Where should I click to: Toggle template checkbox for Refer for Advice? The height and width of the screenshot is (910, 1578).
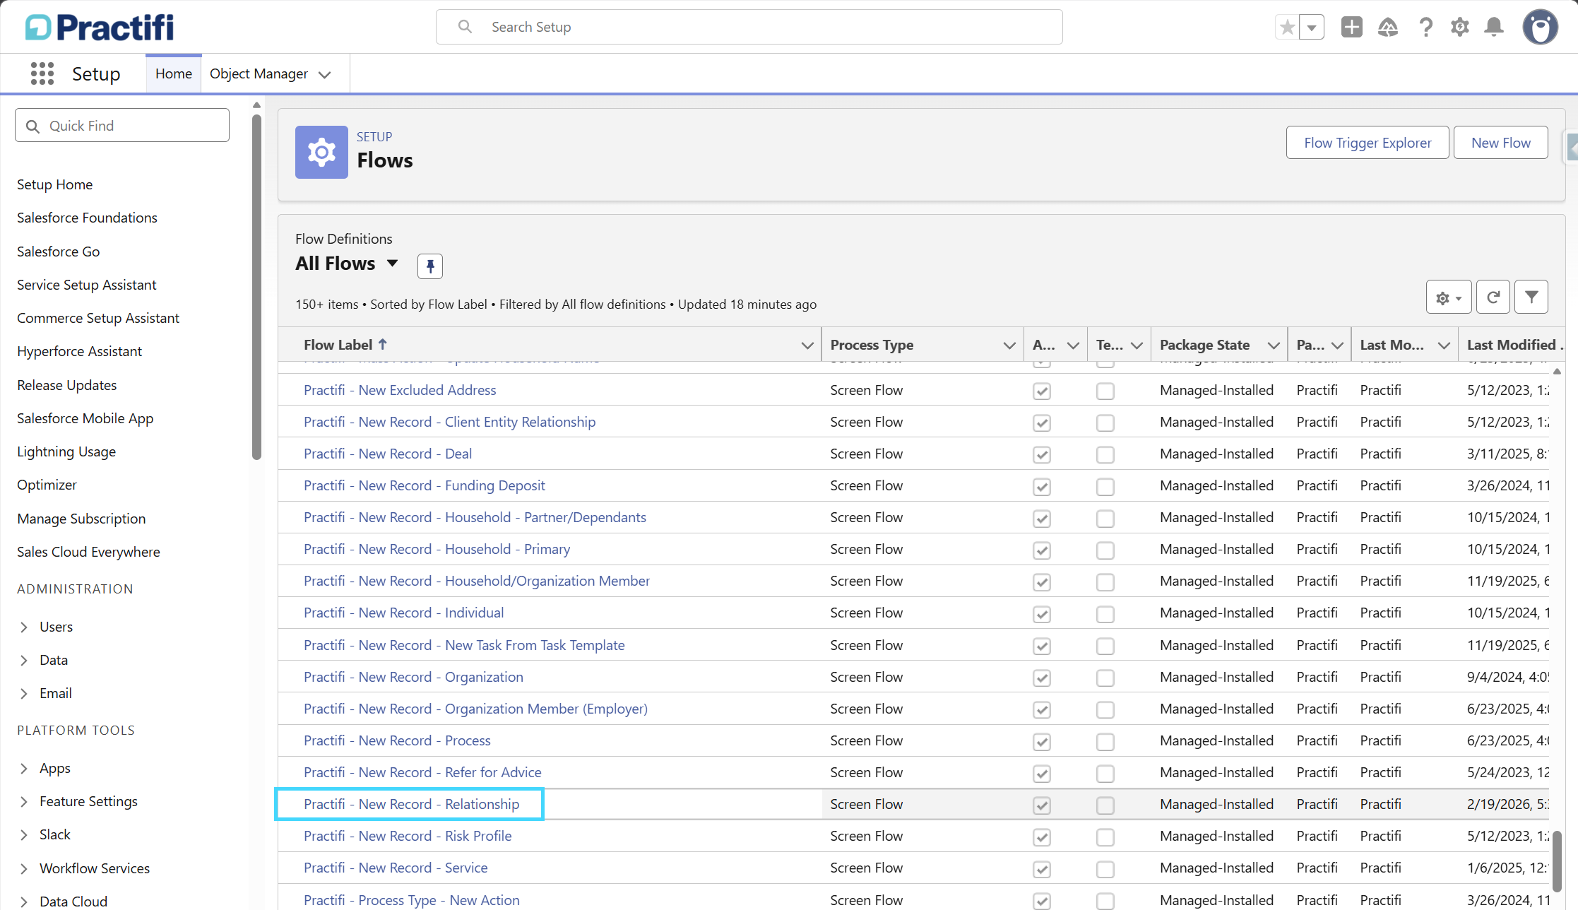tap(1105, 773)
